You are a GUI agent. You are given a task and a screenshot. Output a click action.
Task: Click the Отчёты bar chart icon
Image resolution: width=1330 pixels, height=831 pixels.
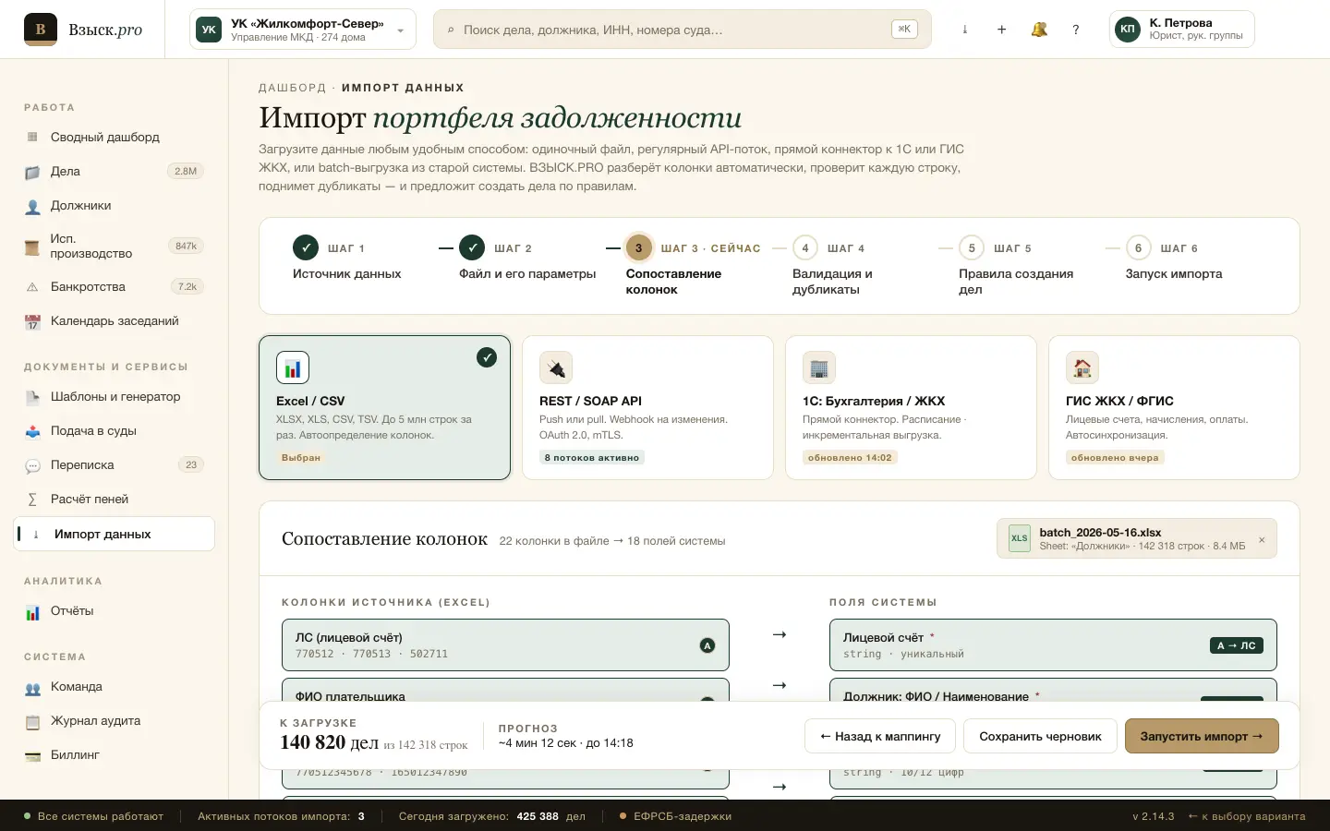(32, 611)
